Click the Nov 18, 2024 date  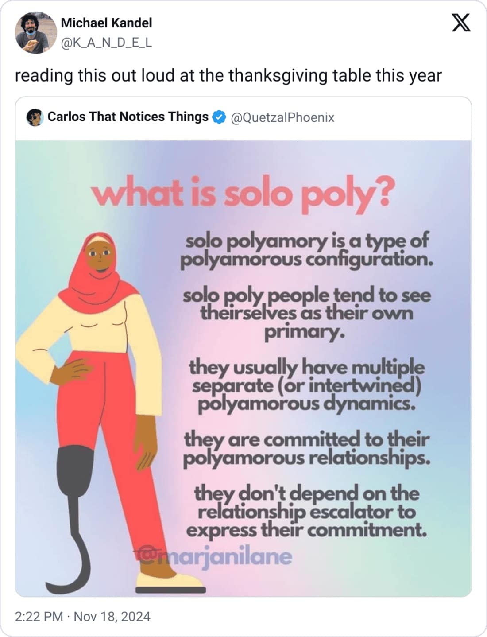(112, 617)
